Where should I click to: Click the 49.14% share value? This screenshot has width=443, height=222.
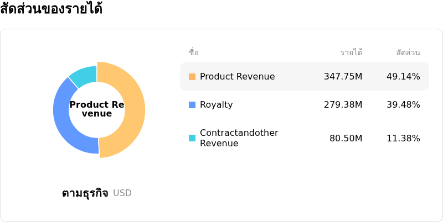click(403, 77)
